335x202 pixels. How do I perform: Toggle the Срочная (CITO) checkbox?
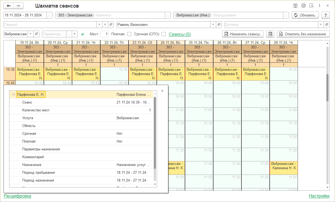click(163, 34)
